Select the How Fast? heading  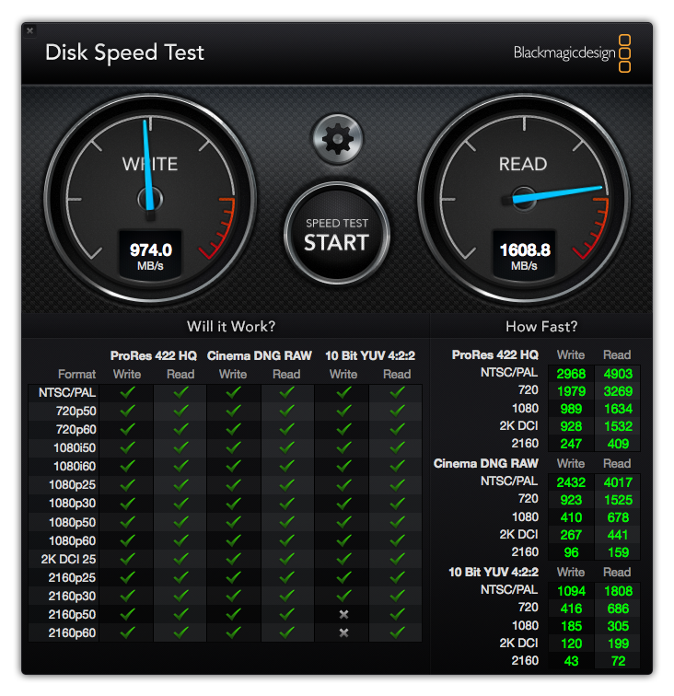(x=541, y=326)
